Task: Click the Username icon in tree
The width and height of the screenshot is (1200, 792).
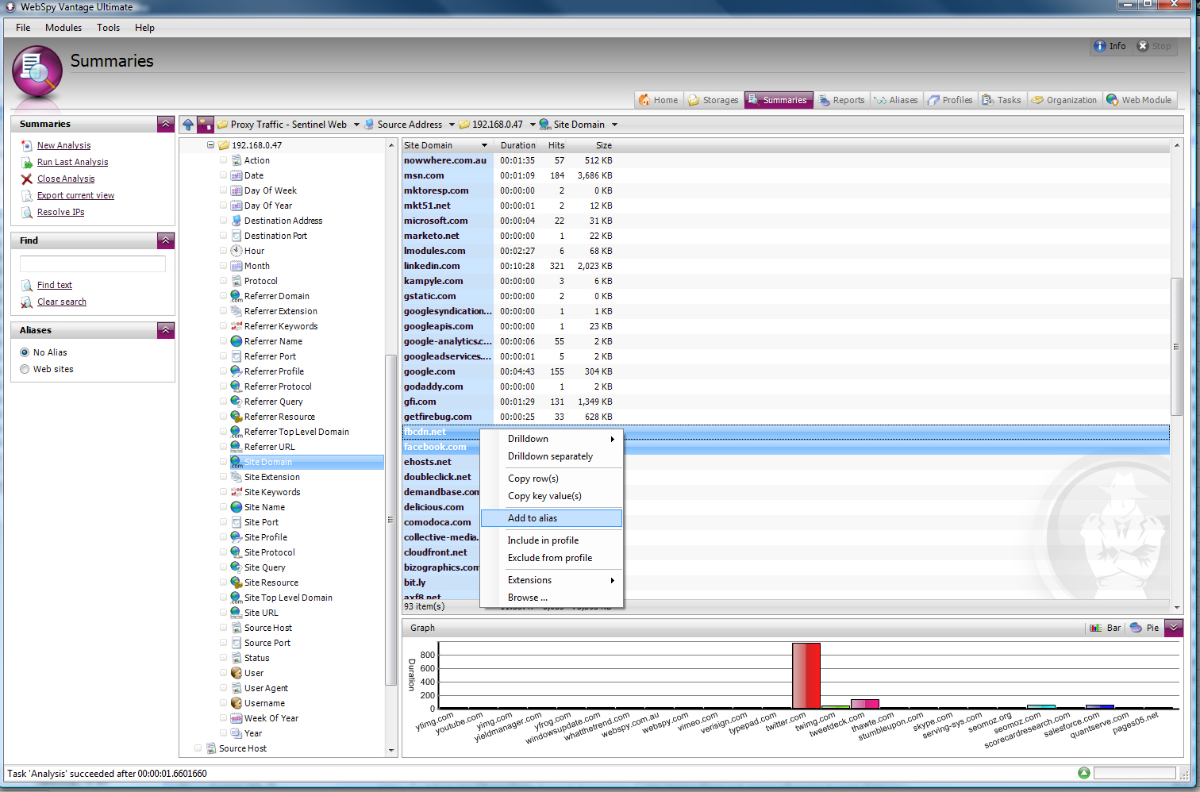Action: pyautogui.click(x=237, y=703)
